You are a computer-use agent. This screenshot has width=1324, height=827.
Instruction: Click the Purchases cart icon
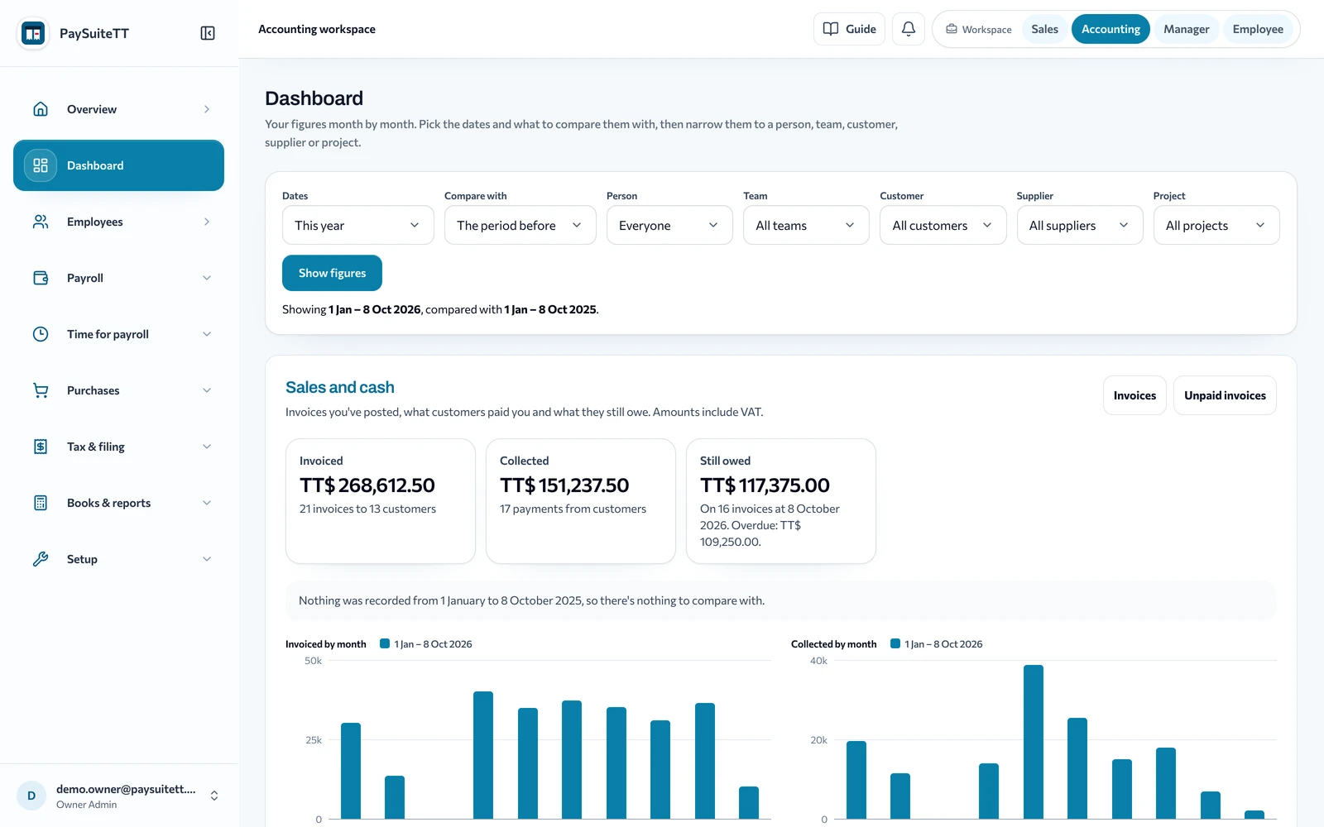[x=41, y=390]
